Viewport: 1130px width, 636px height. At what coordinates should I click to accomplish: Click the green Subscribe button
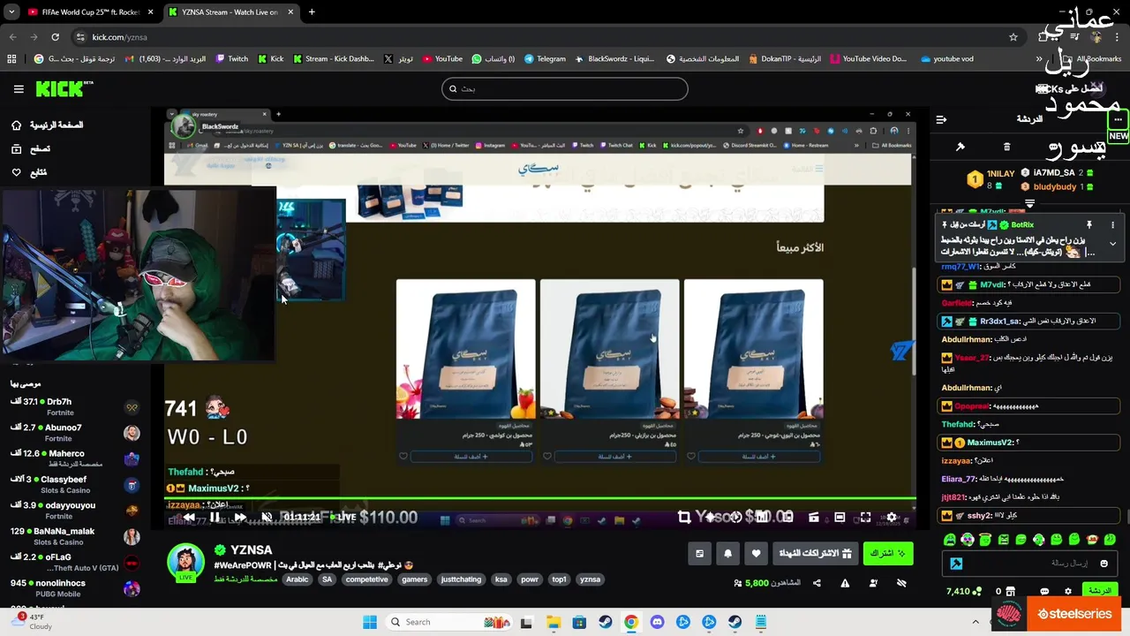pyautogui.click(x=888, y=554)
